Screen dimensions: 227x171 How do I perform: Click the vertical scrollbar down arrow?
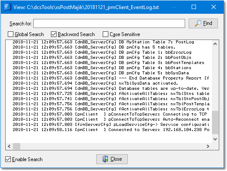215,139
